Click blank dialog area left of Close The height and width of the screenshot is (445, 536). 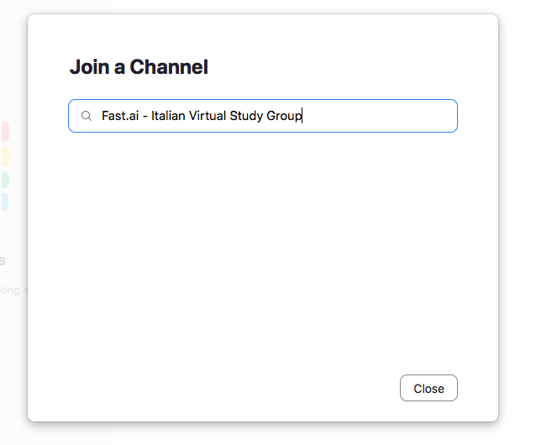pos(252,388)
